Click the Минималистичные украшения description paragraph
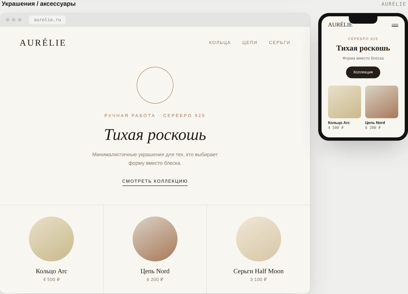The width and height of the screenshot is (408, 294). click(x=155, y=159)
